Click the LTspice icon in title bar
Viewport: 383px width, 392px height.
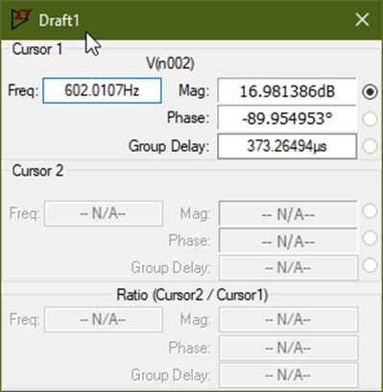point(21,19)
